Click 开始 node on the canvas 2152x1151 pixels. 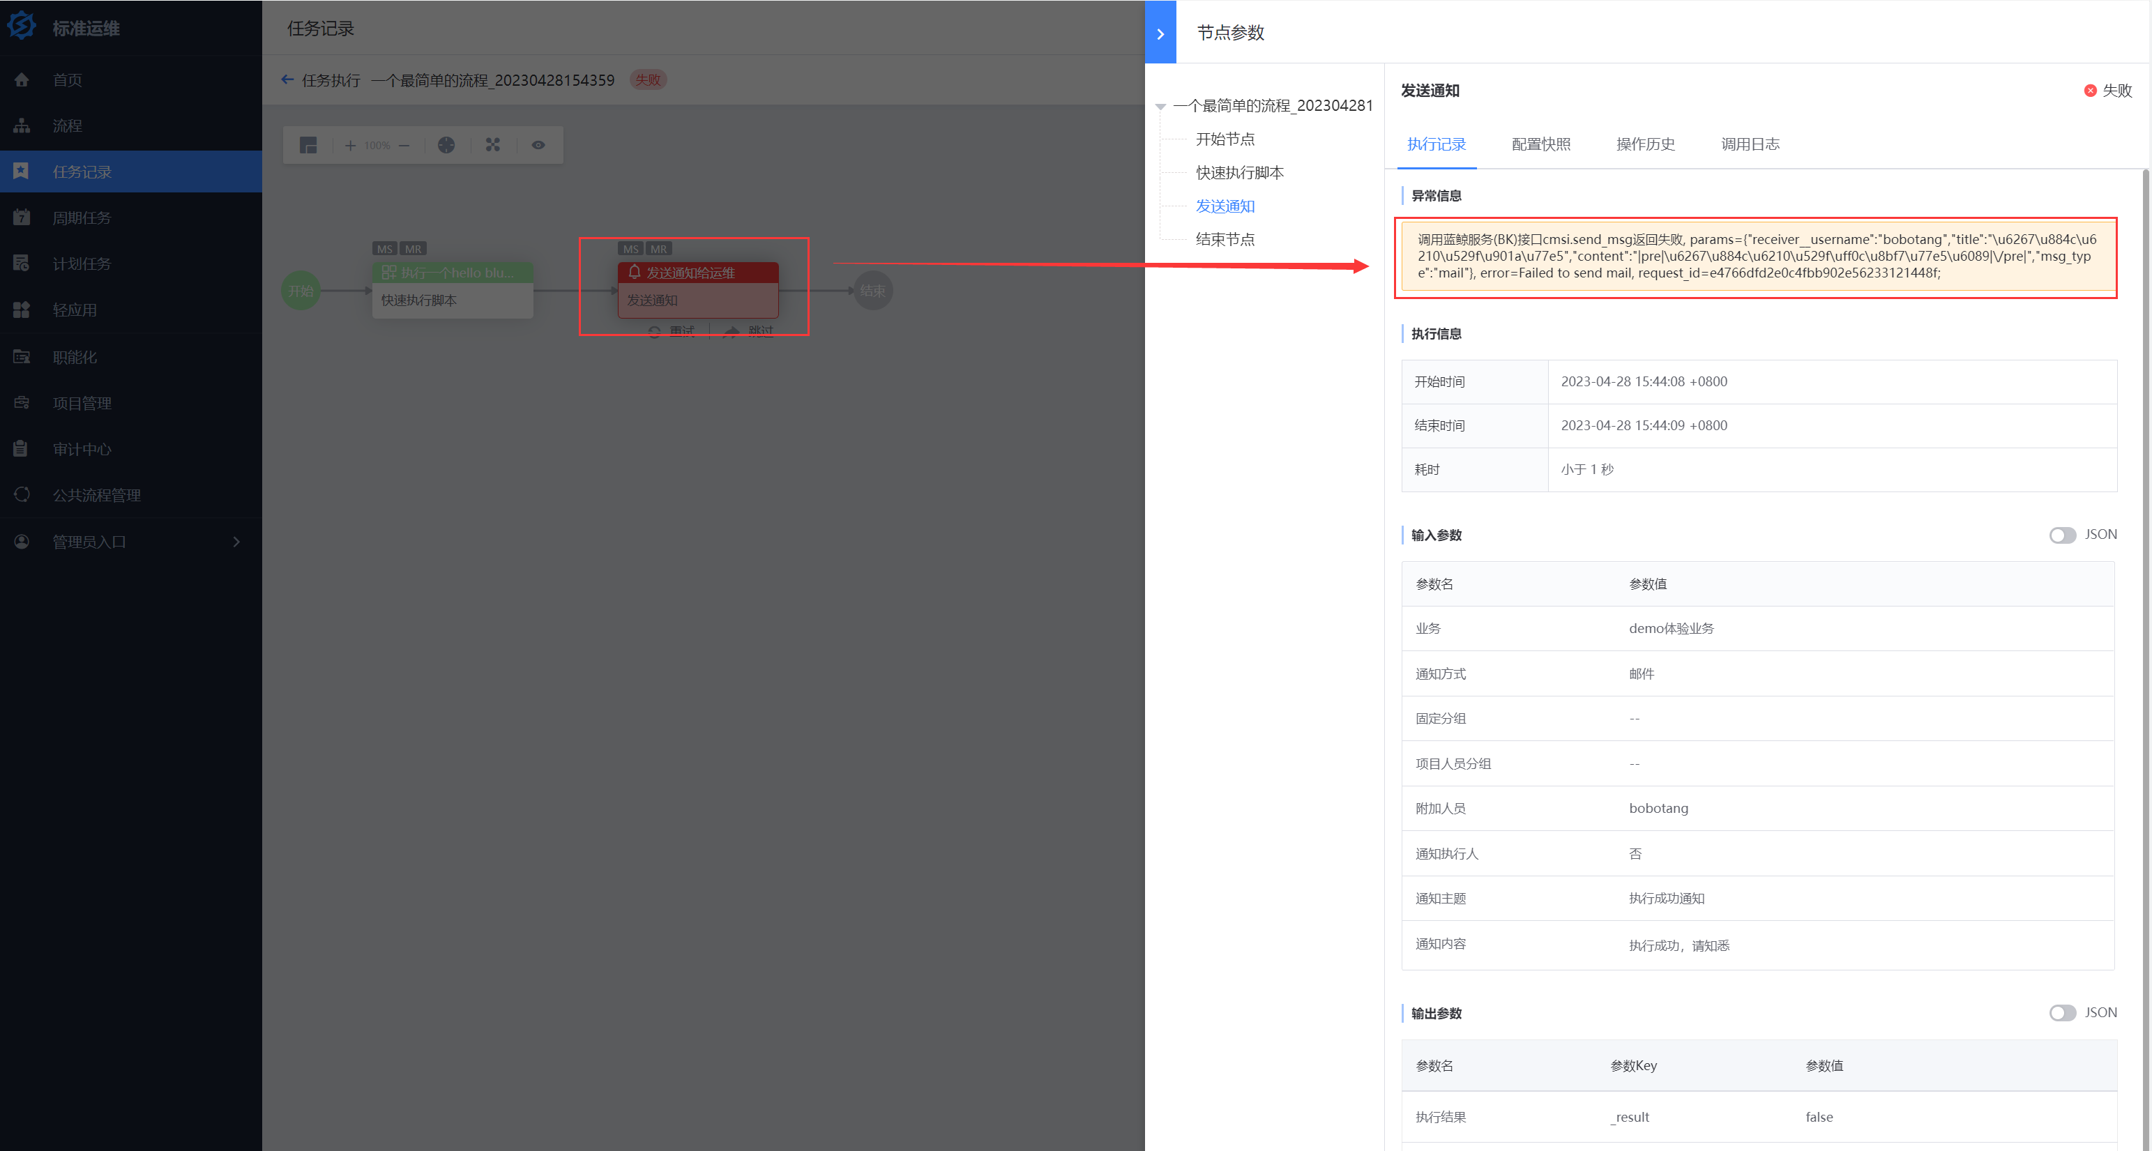[x=301, y=291]
